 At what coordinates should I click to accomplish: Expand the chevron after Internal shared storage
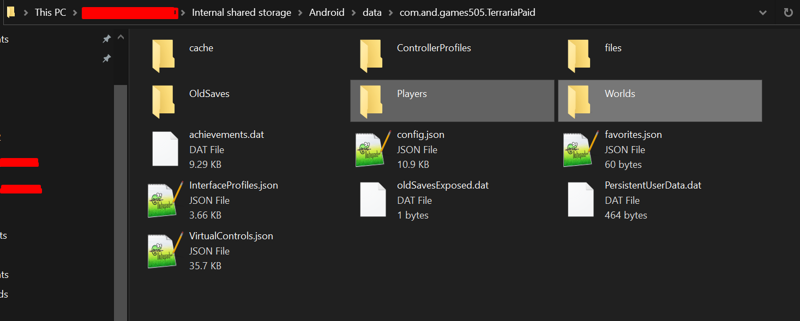tap(300, 12)
